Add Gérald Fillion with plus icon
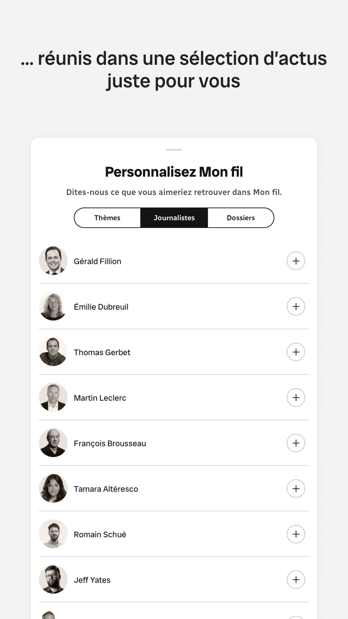Screen dimensions: 348x619 (x=296, y=261)
